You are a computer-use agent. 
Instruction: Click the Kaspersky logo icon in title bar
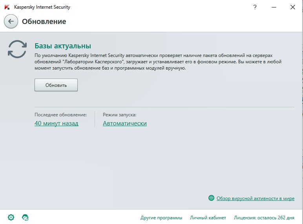[x=7, y=7]
